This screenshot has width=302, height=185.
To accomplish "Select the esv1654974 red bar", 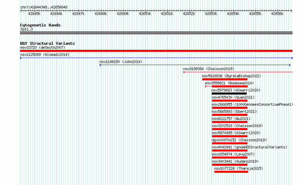I will [230, 158].
